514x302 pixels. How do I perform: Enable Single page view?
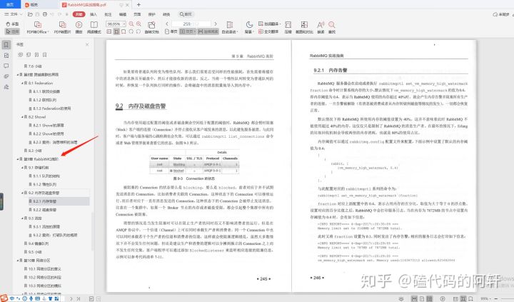171,31
